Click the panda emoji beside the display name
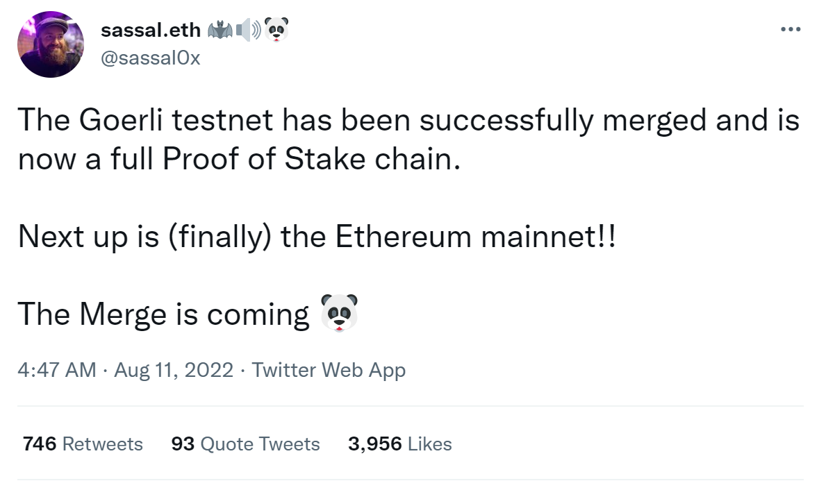The image size is (819, 481). (x=277, y=30)
